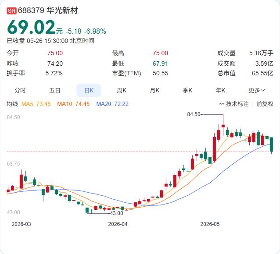Select the 日K daily candlestick tab
Image resolution: width=280 pixels, height=254 pixels.
pos(89,90)
